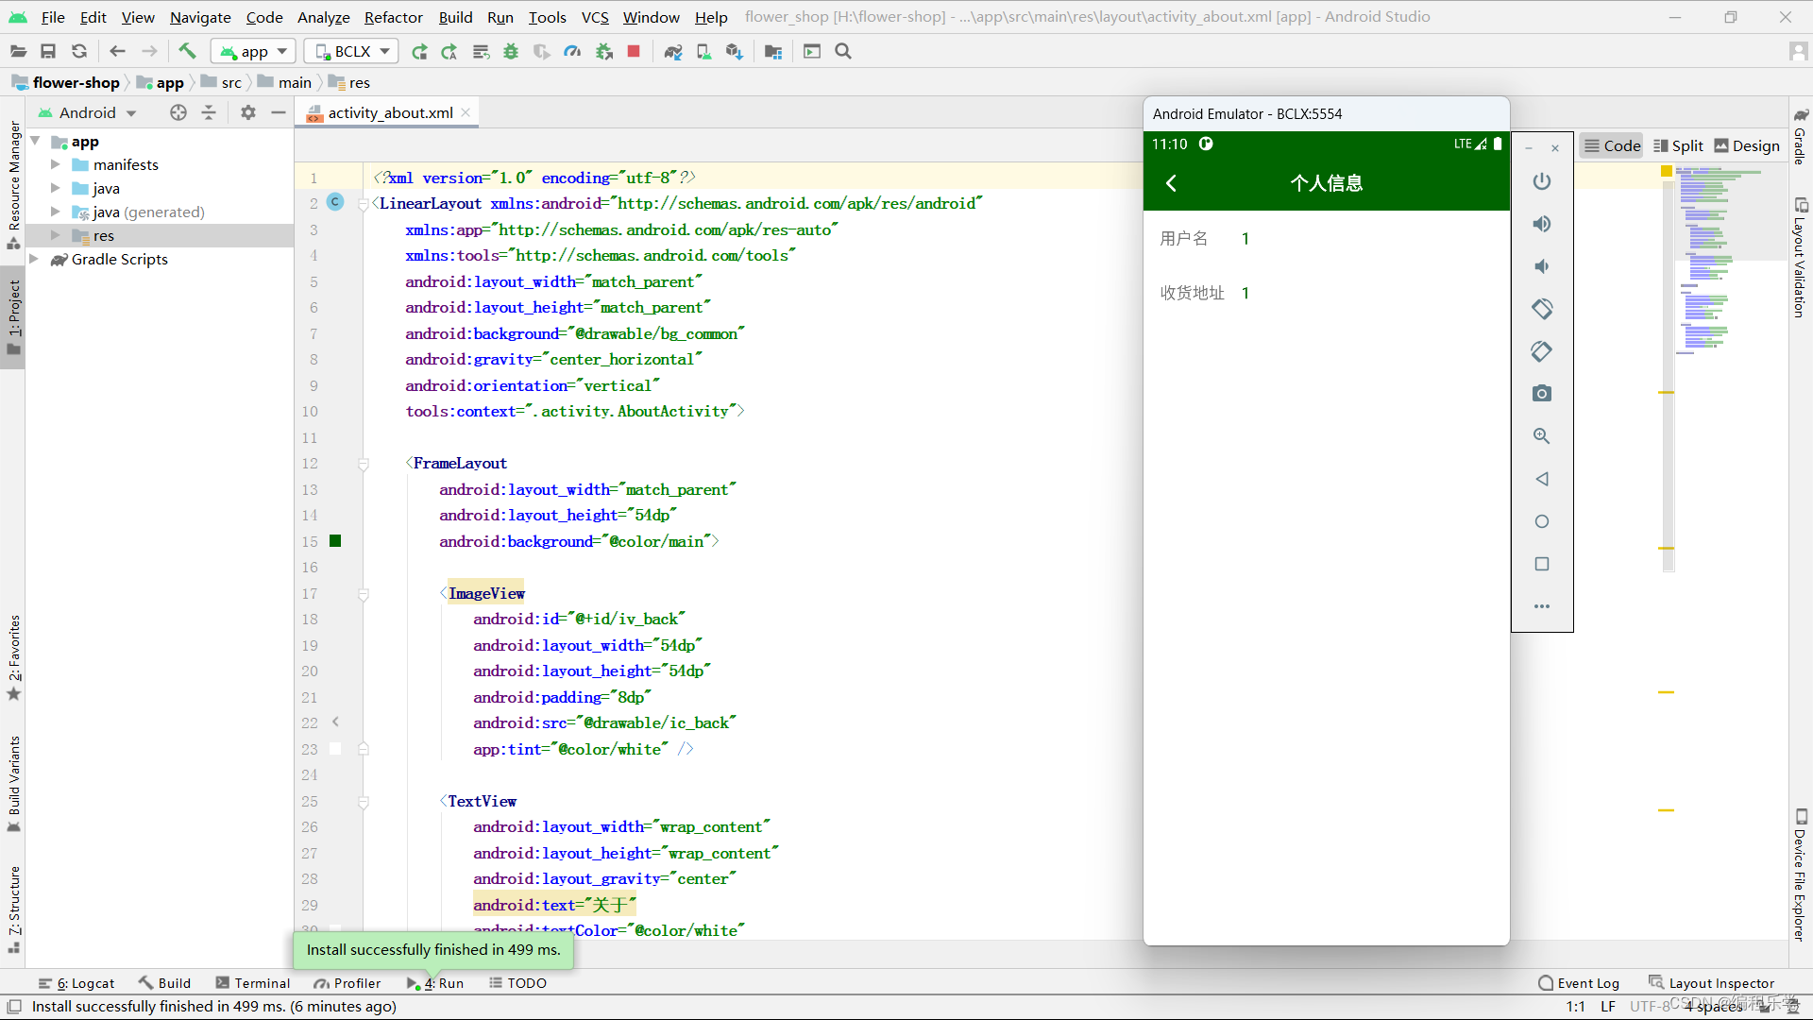Image resolution: width=1813 pixels, height=1020 pixels.
Task: Raise the emulator volume
Action: 1542,224
